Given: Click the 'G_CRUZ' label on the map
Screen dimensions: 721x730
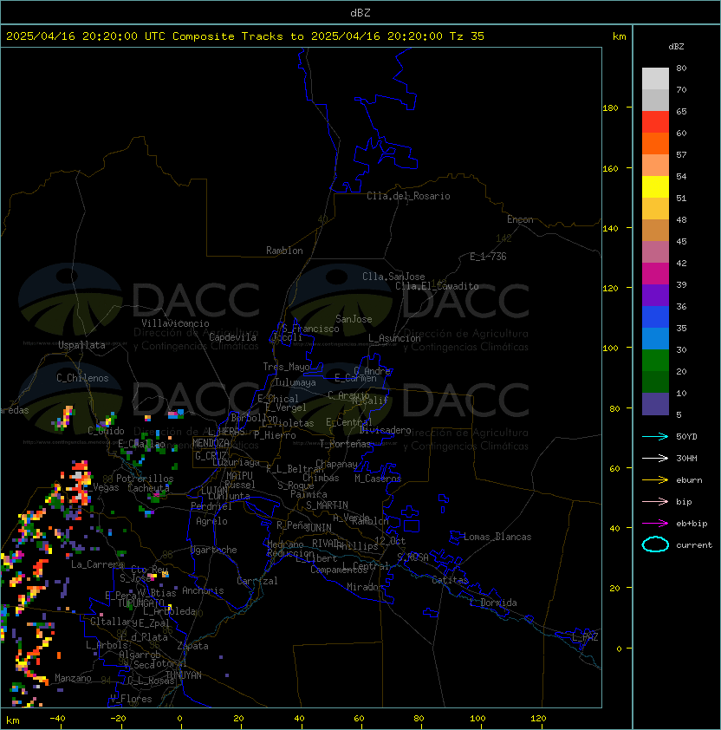Looking at the screenshot, I should point(211,455).
